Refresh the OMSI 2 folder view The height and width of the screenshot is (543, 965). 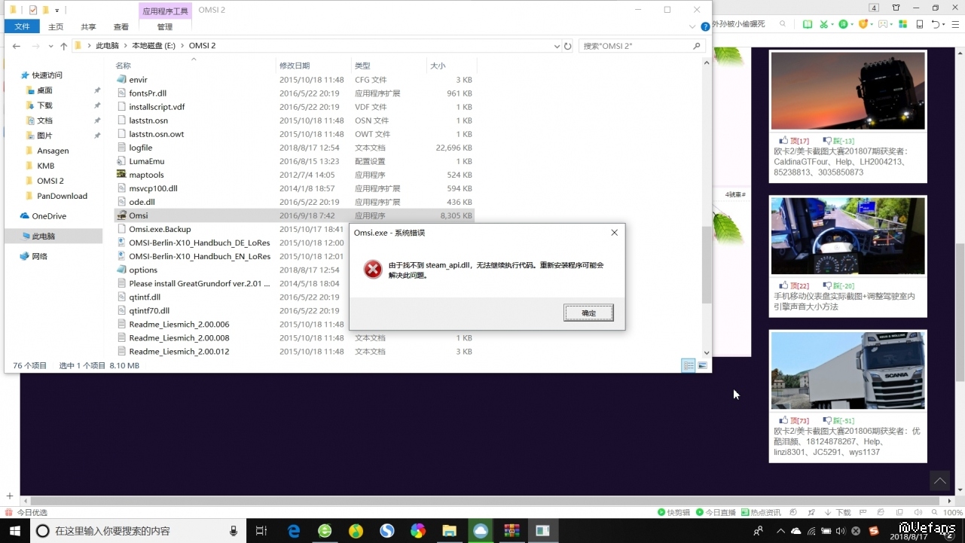pyautogui.click(x=568, y=46)
